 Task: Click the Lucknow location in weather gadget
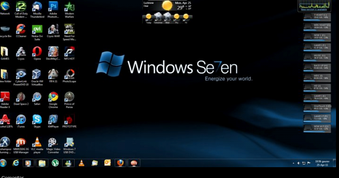pos(149,3)
